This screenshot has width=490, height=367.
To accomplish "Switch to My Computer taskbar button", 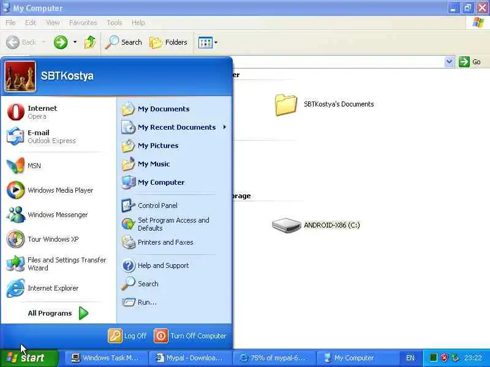I will pos(358,358).
